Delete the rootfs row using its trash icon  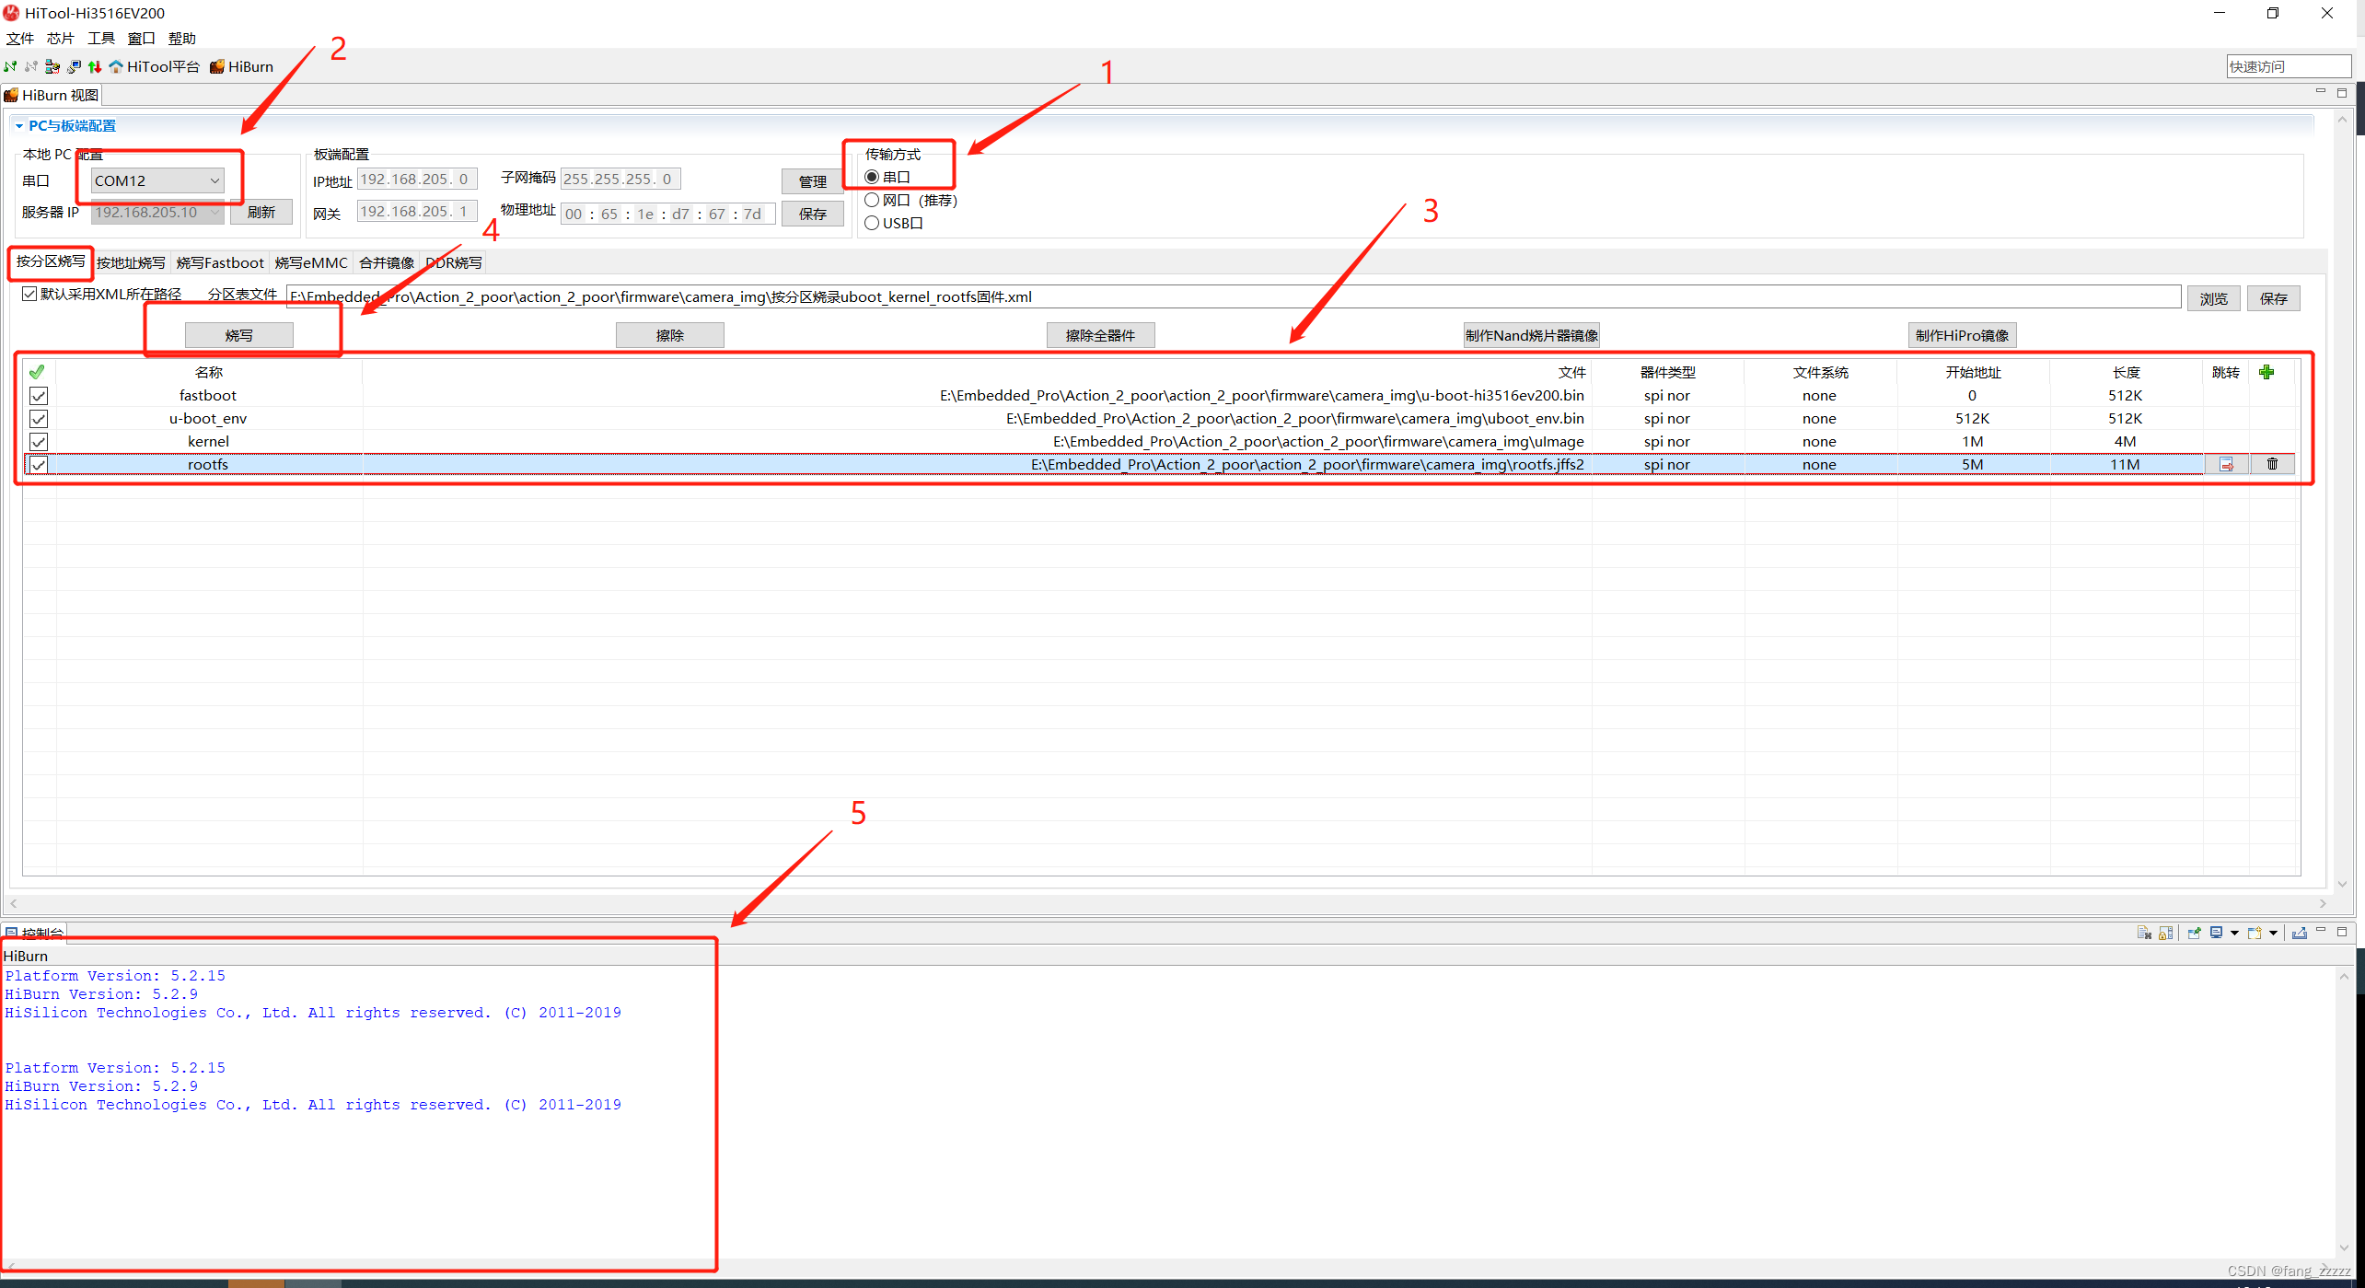click(2272, 464)
